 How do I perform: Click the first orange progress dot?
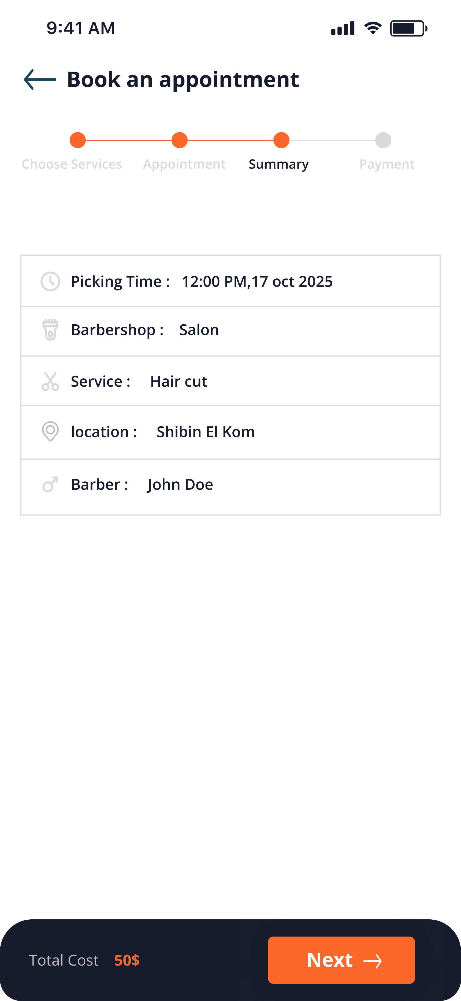click(78, 140)
